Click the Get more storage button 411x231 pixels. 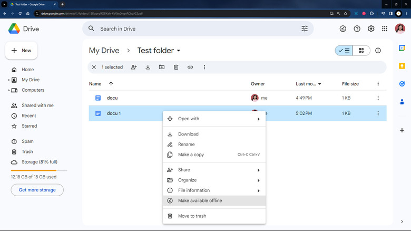[37, 190]
